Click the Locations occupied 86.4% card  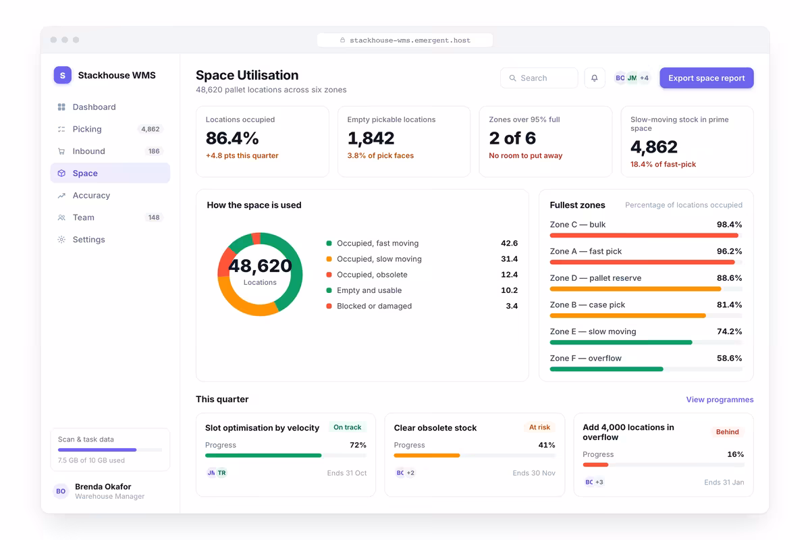262,142
